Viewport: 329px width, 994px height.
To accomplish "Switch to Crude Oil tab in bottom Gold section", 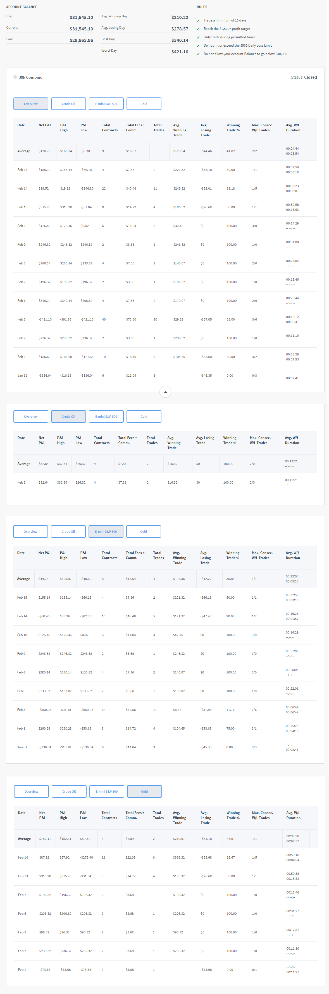I will pyautogui.click(x=69, y=791).
